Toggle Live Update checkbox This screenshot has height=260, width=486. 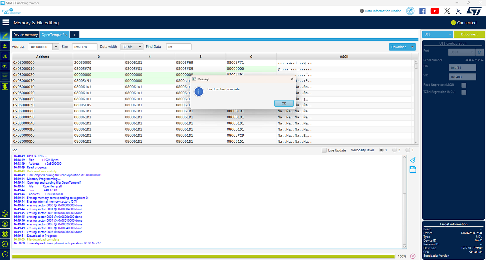click(x=324, y=150)
